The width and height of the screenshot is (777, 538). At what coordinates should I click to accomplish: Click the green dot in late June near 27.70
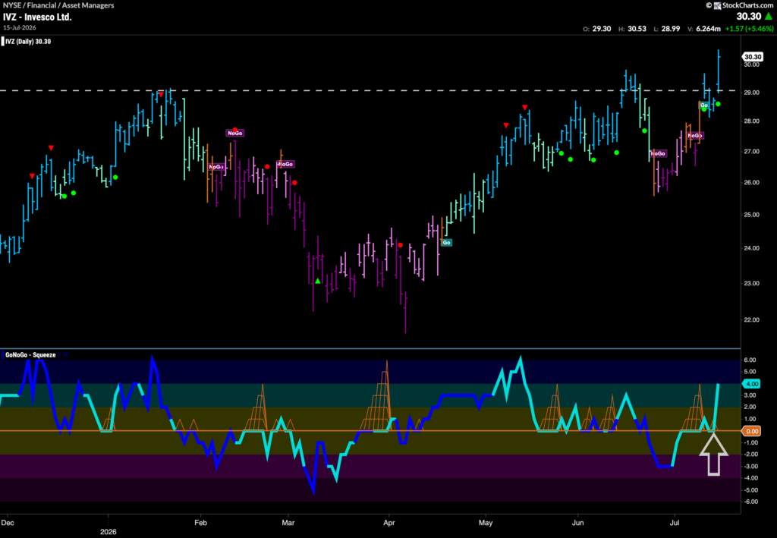click(x=645, y=131)
